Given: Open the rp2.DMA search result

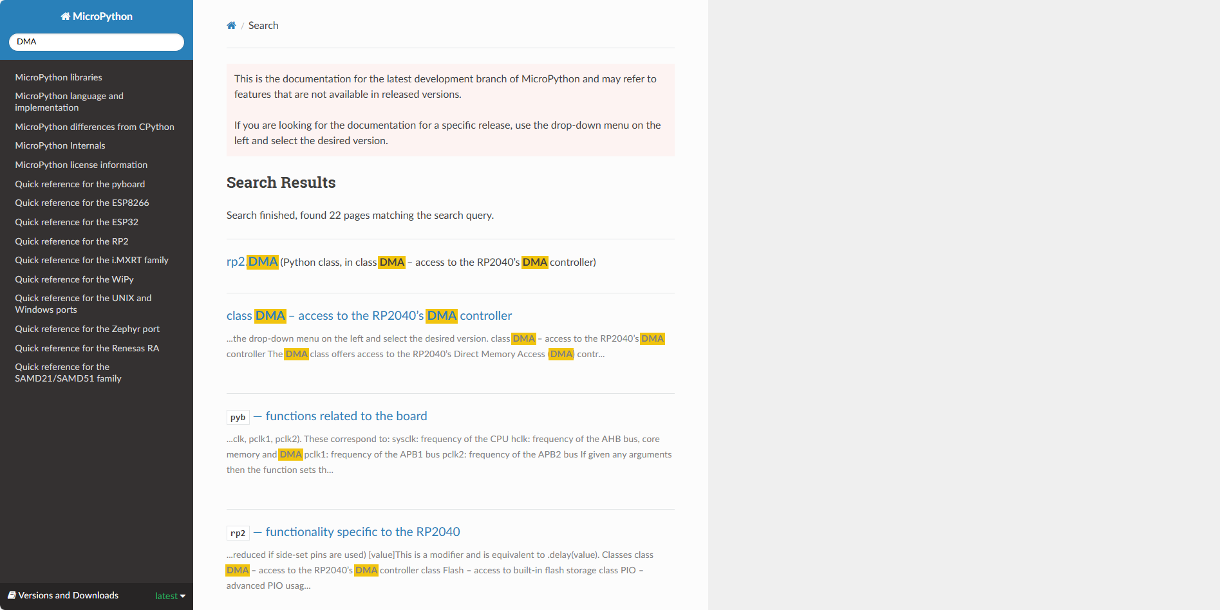Looking at the screenshot, I should 252,262.
